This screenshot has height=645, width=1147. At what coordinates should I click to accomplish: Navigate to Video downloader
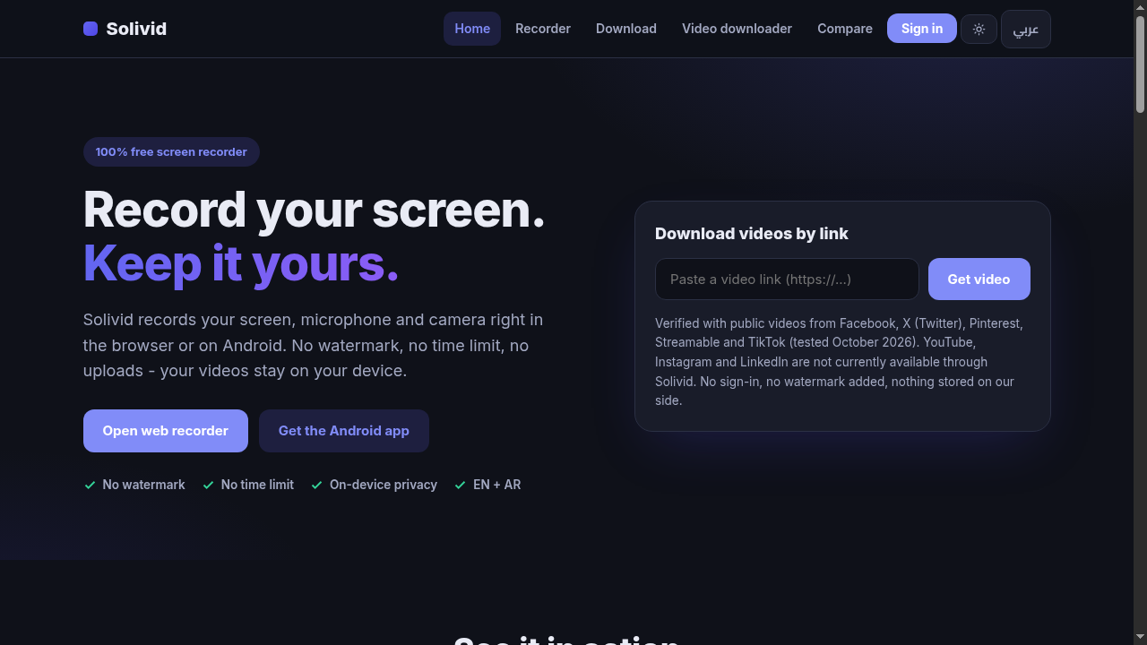click(737, 29)
